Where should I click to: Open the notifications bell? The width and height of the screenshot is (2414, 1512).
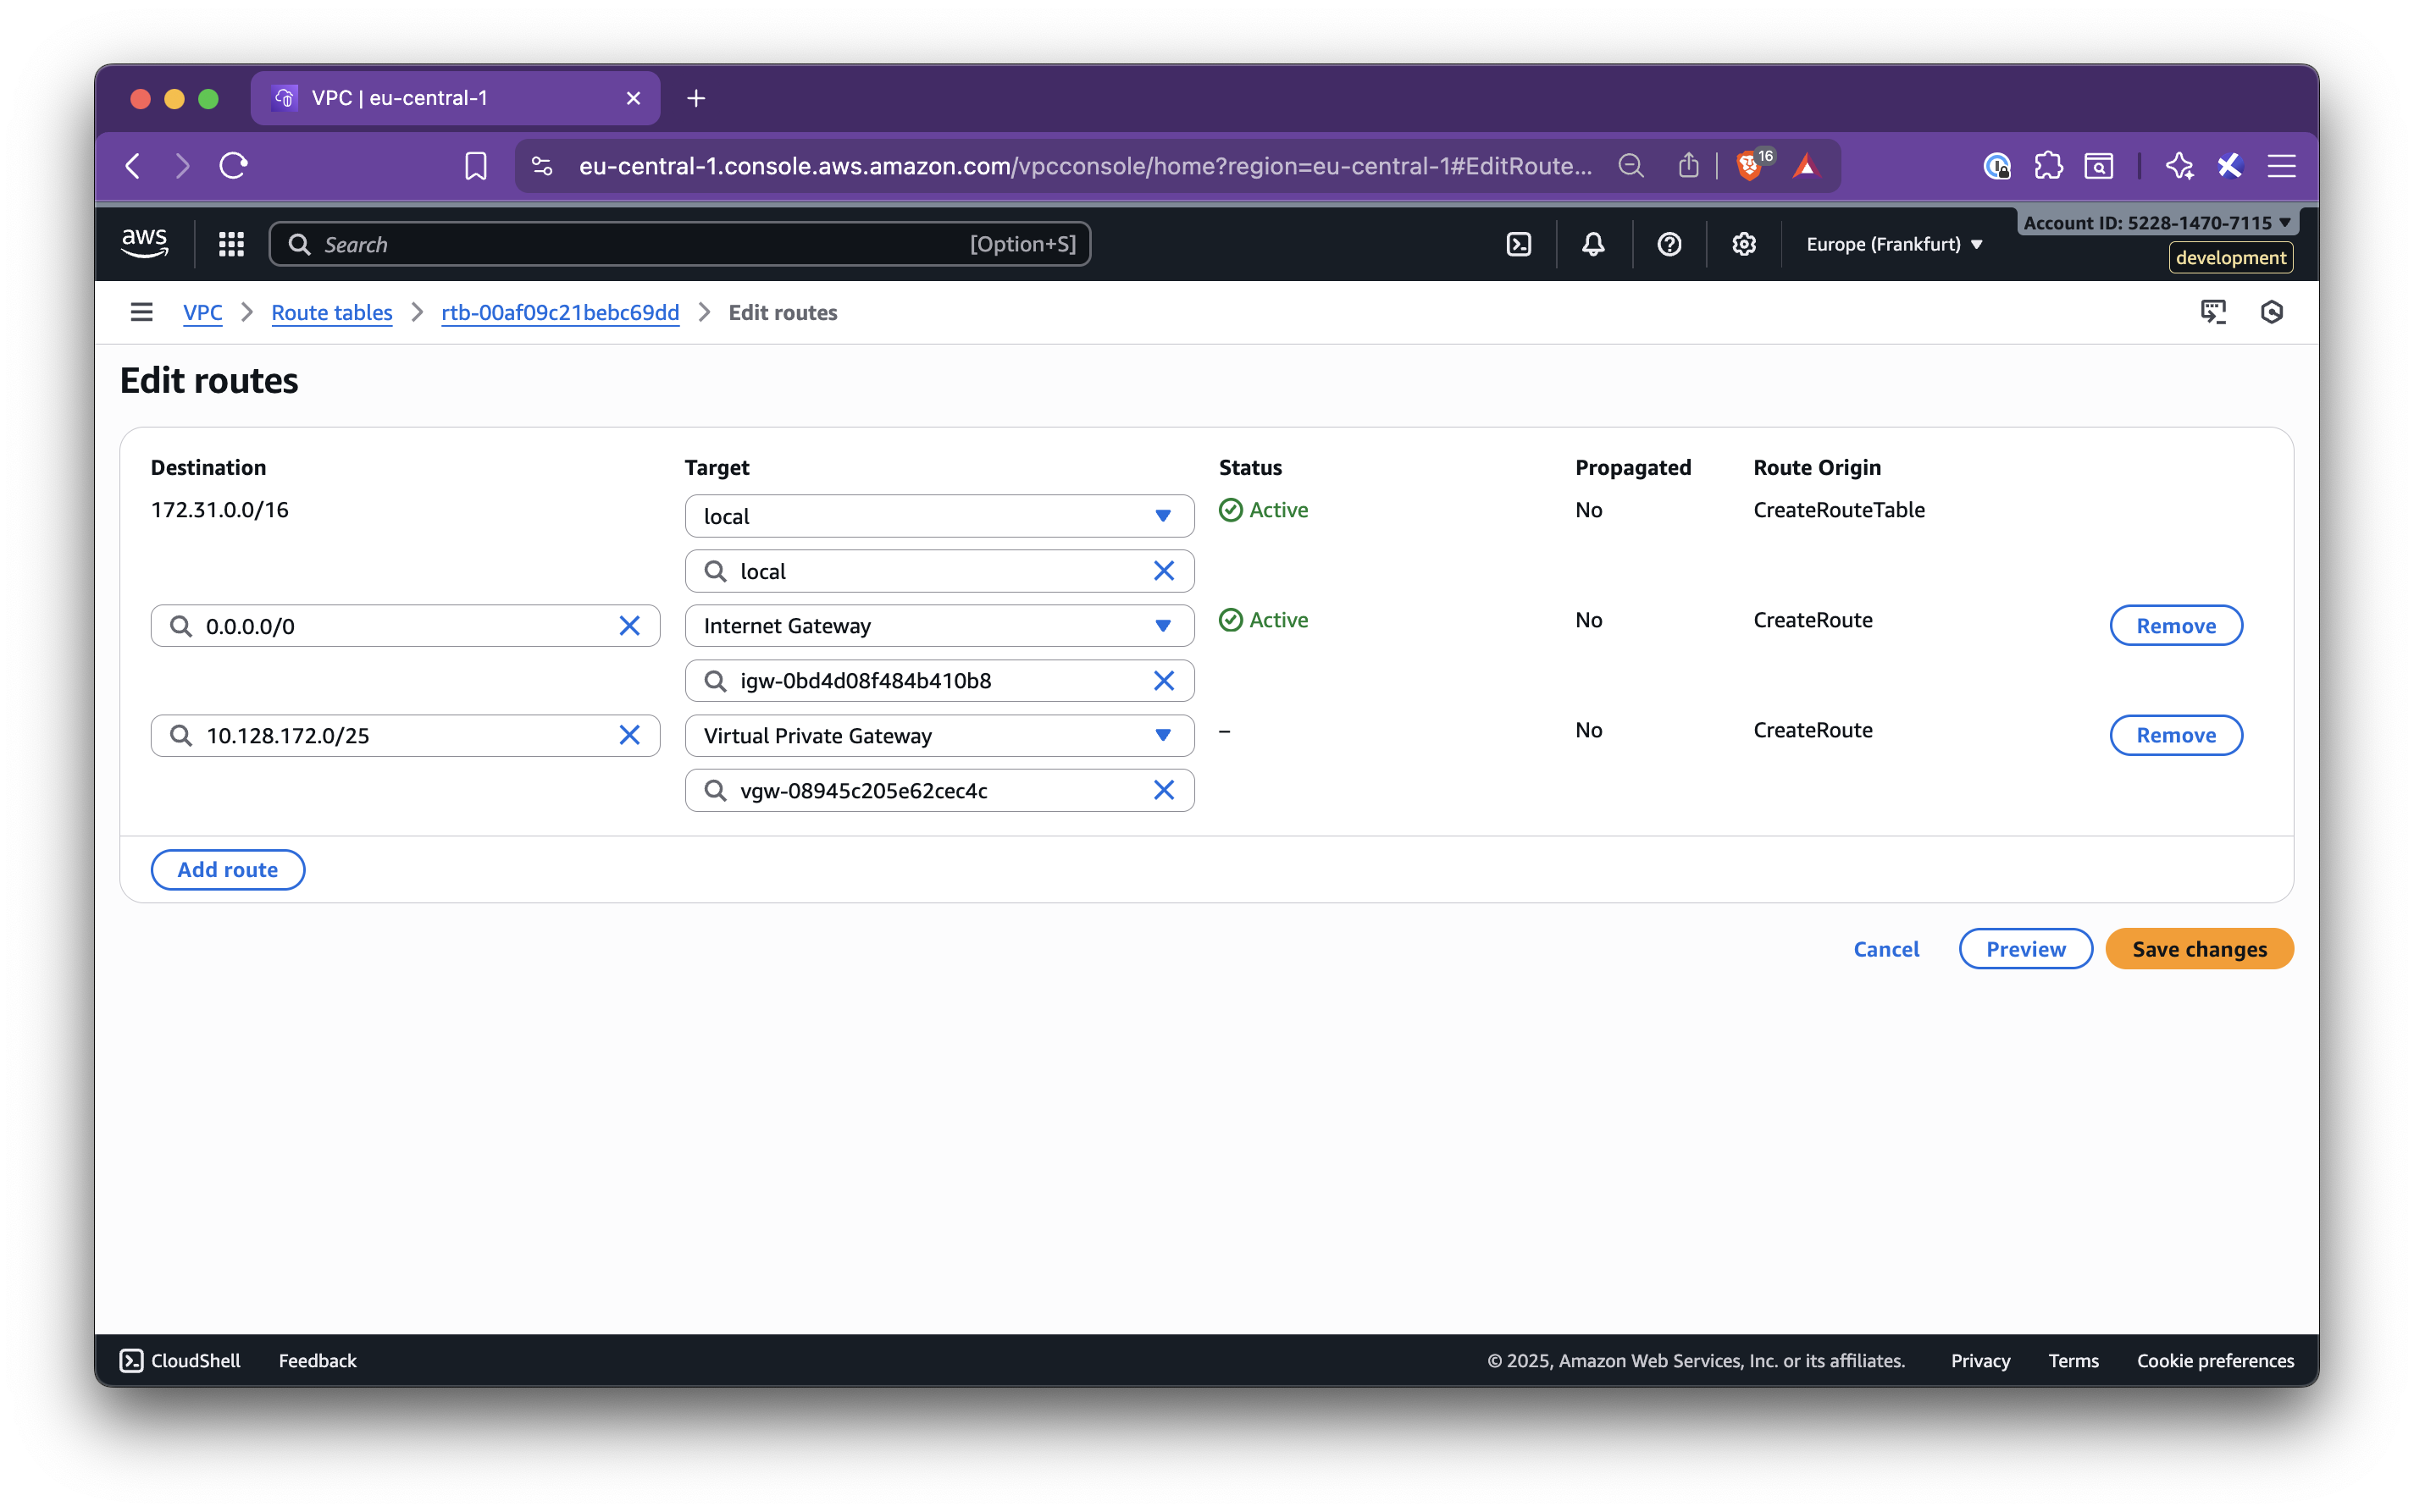(x=1592, y=243)
